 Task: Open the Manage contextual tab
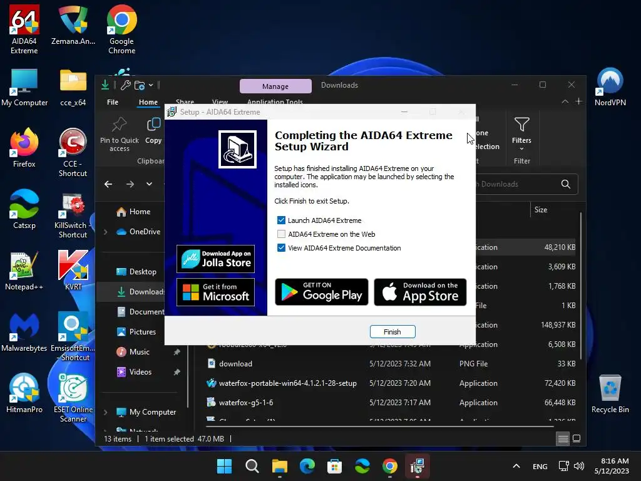pos(275,86)
